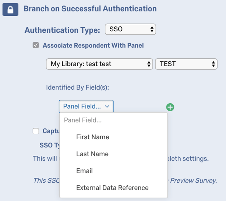Choose First Name from the list
This screenshot has height=201, width=226.
[x=92, y=137]
